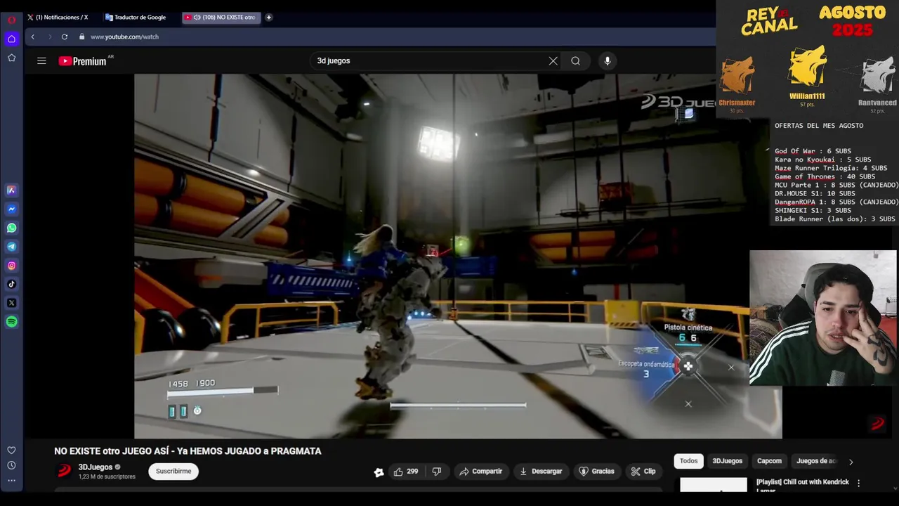
Task: Select the Todos filter chip
Action: [689, 461]
